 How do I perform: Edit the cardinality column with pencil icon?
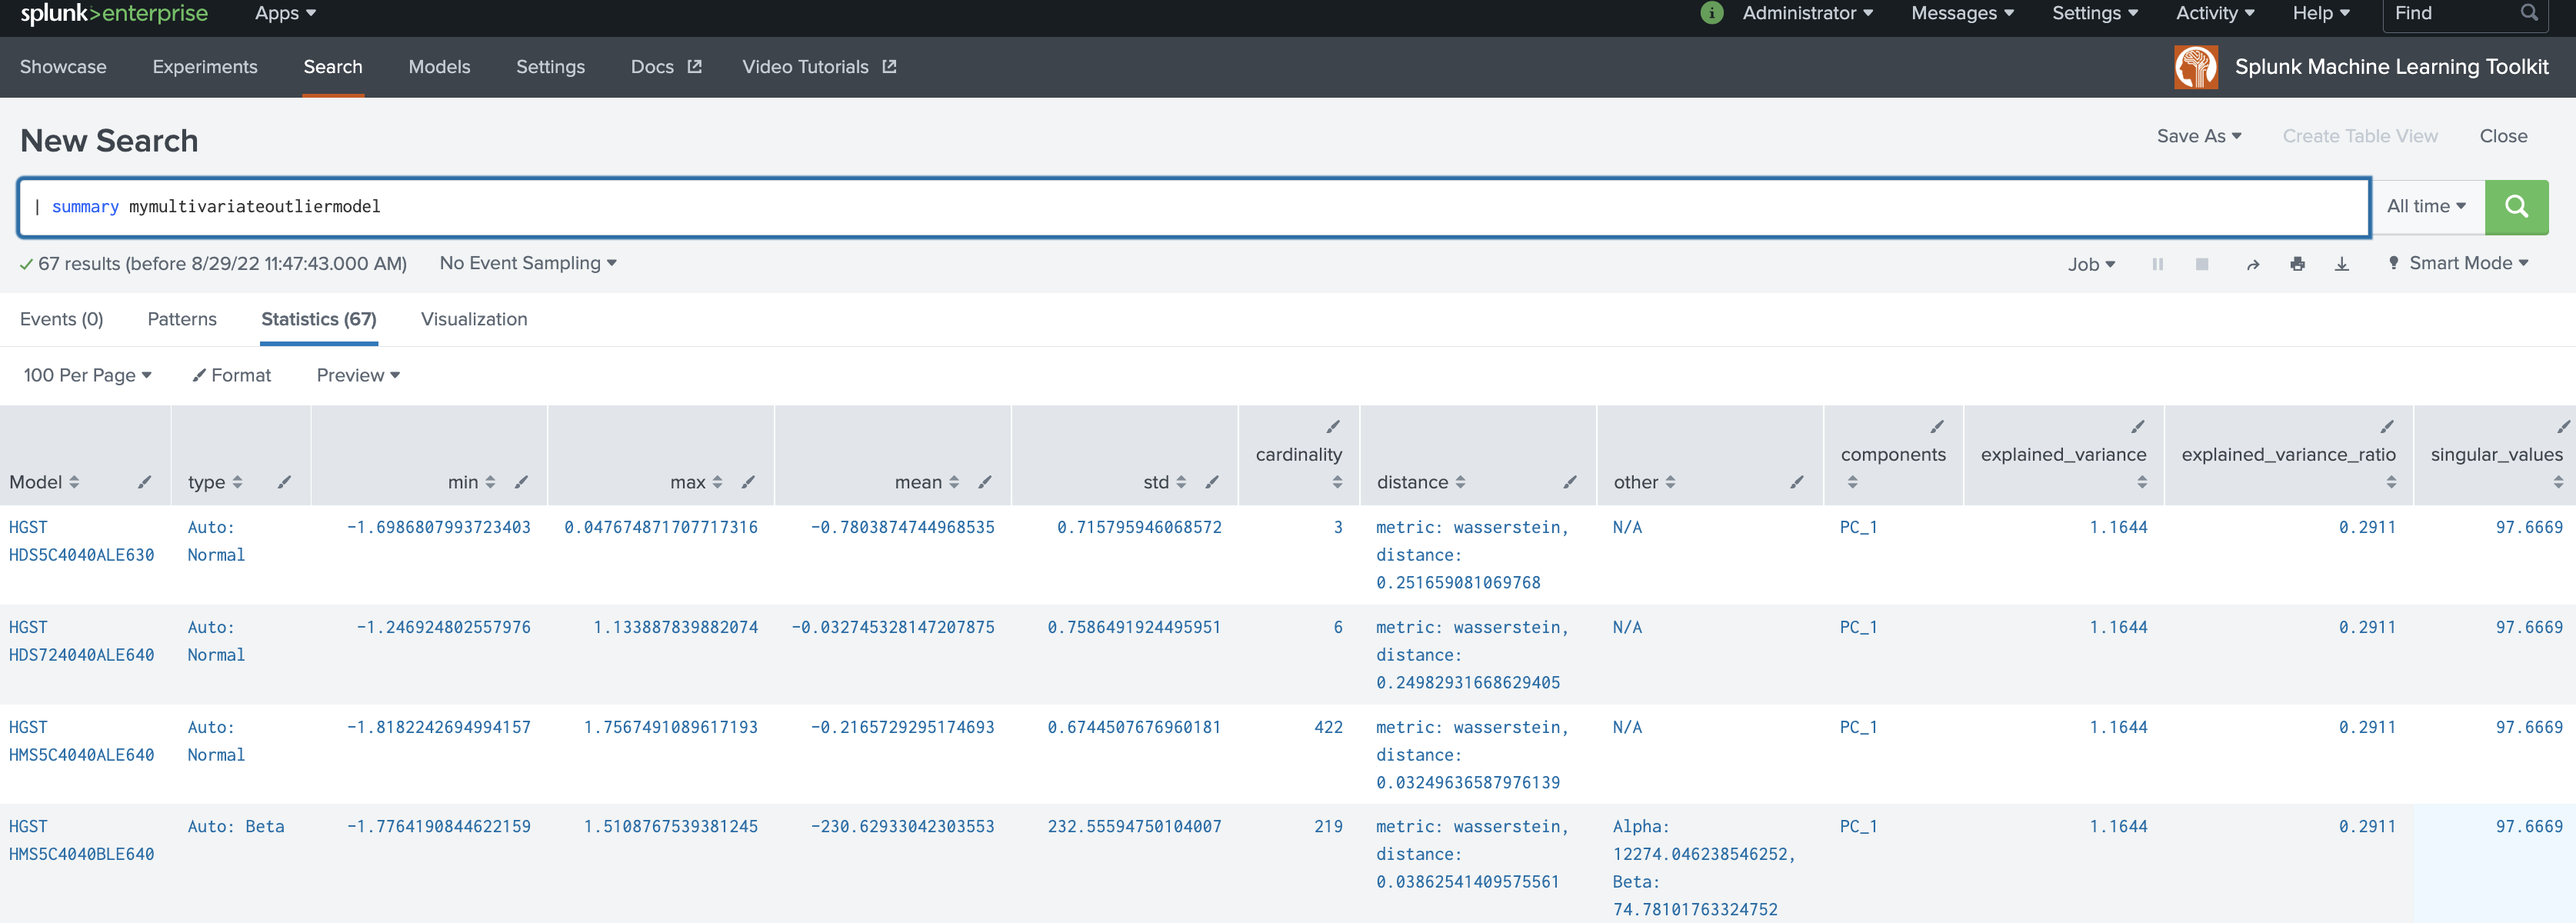pos(1333,427)
